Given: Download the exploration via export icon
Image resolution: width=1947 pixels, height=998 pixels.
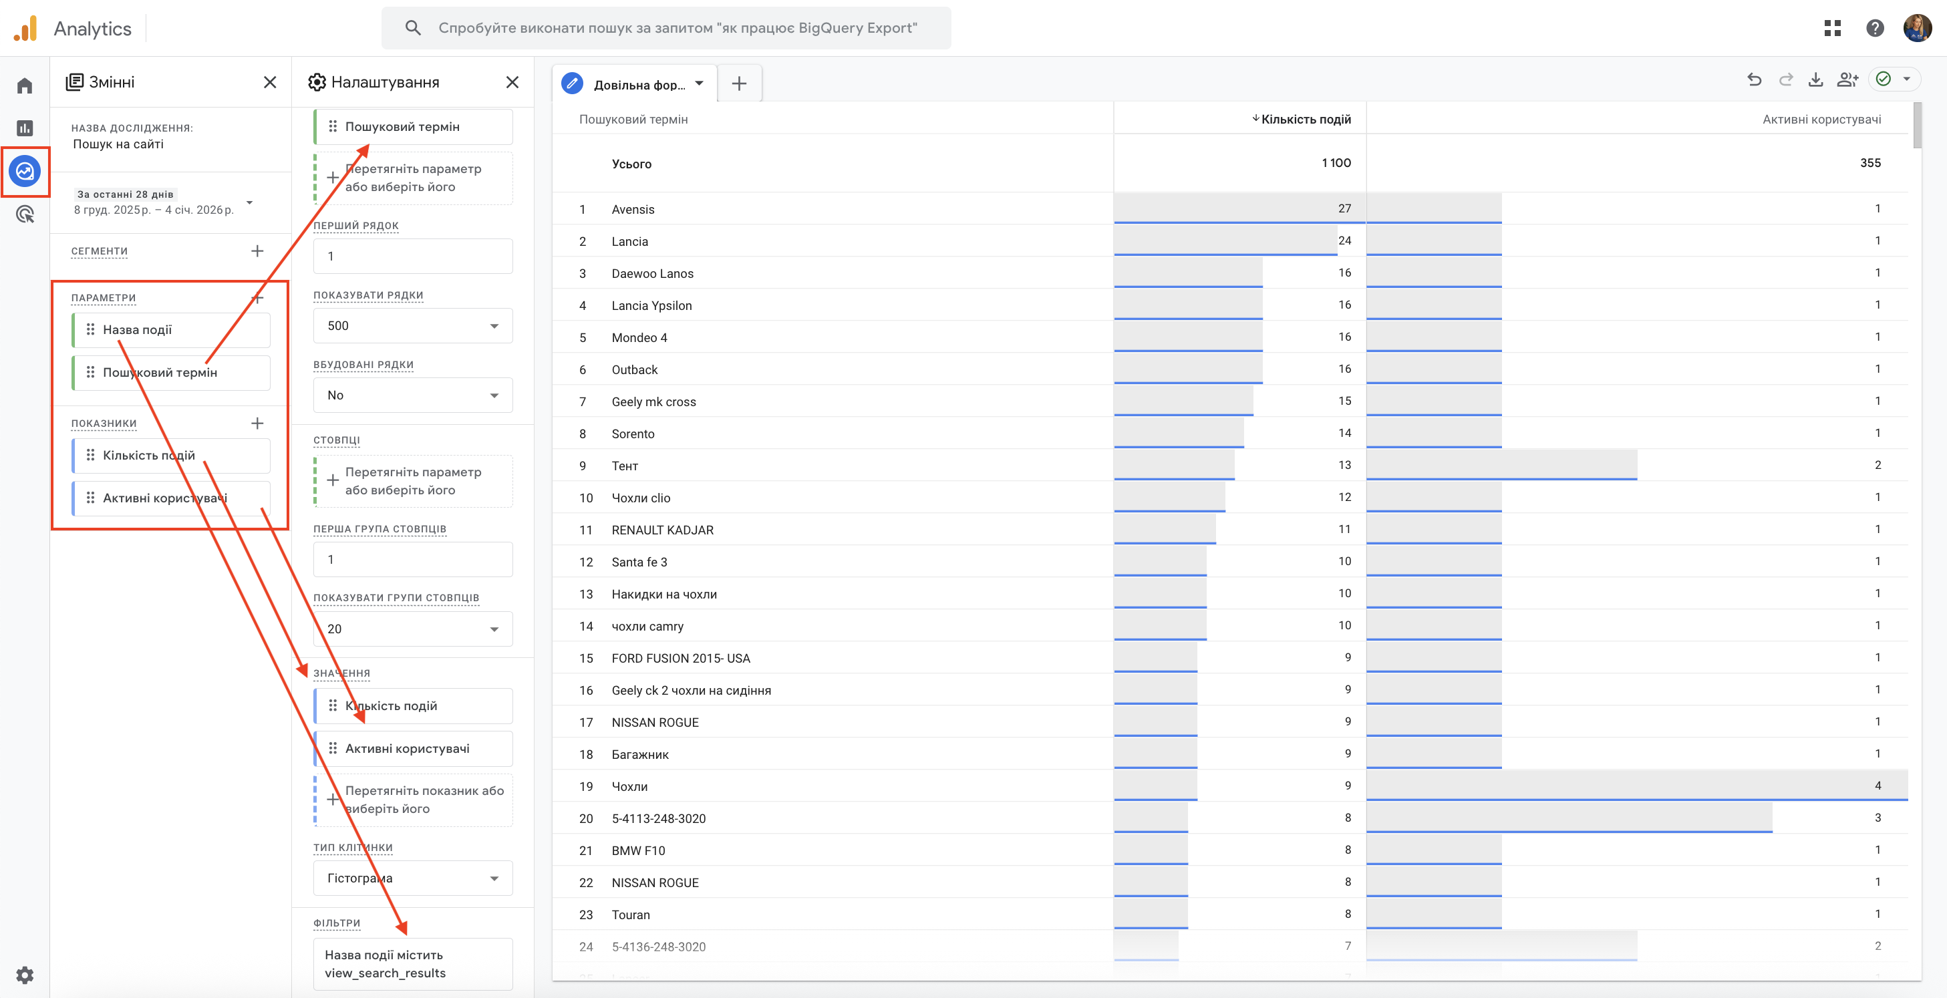Looking at the screenshot, I should (1815, 79).
